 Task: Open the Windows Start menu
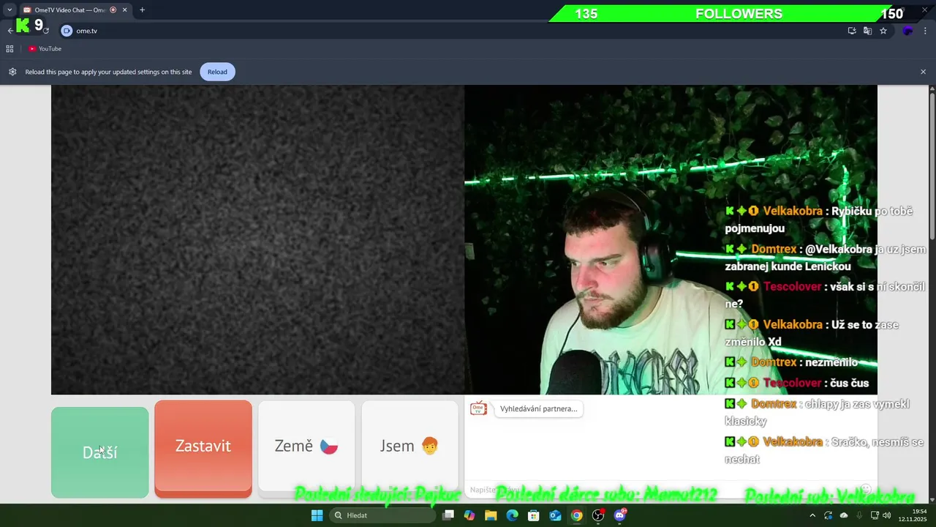(x=317, y=515)
